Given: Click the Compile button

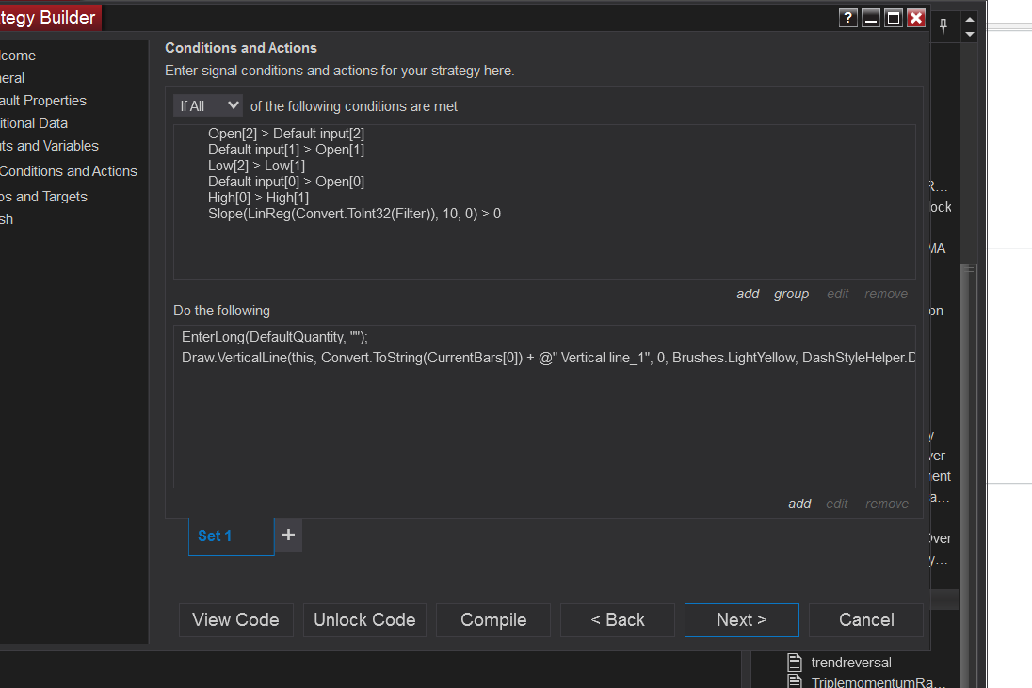Looking at the screenshot, I should point(493,620).
